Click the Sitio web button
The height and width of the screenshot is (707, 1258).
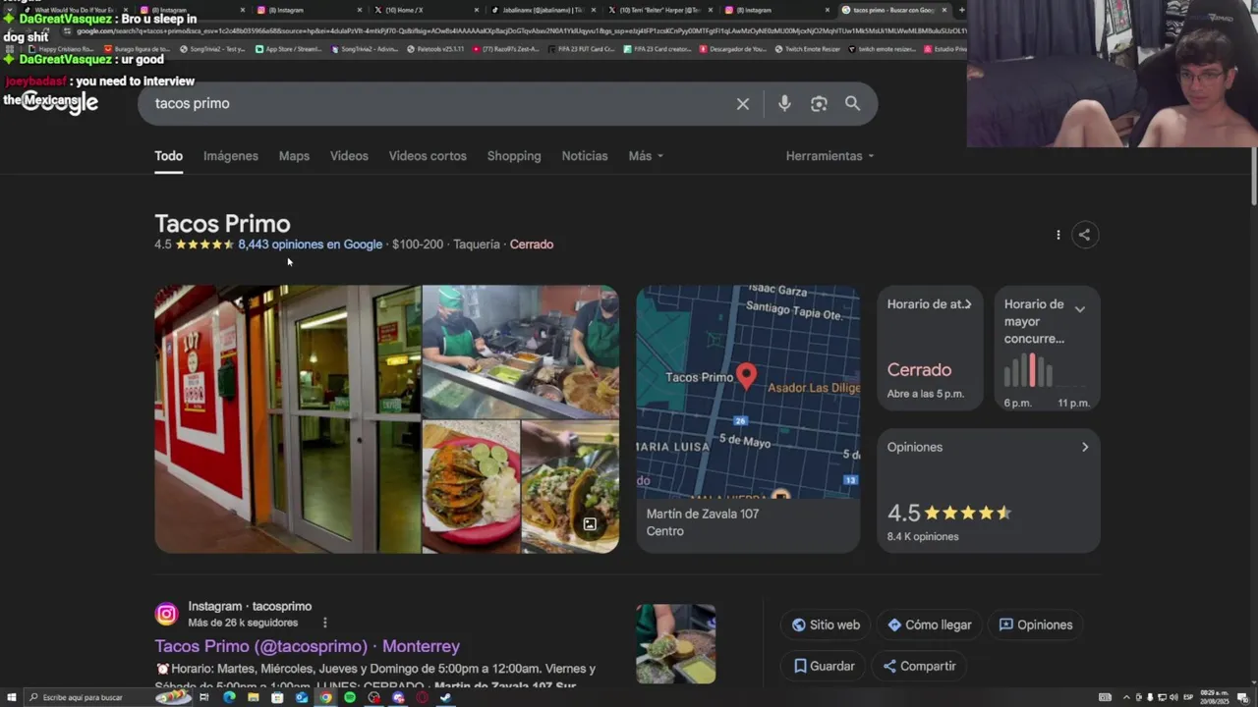(826, 625)
